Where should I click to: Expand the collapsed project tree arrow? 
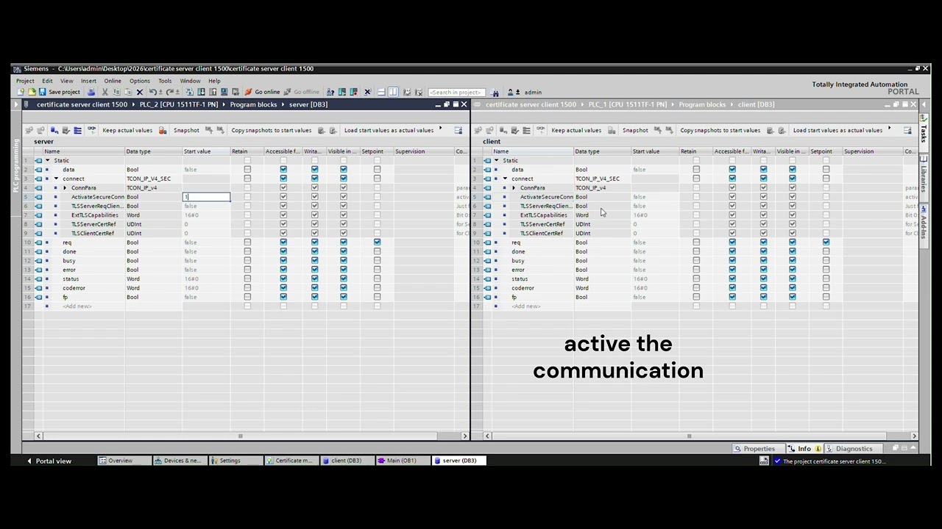(16, 104)
